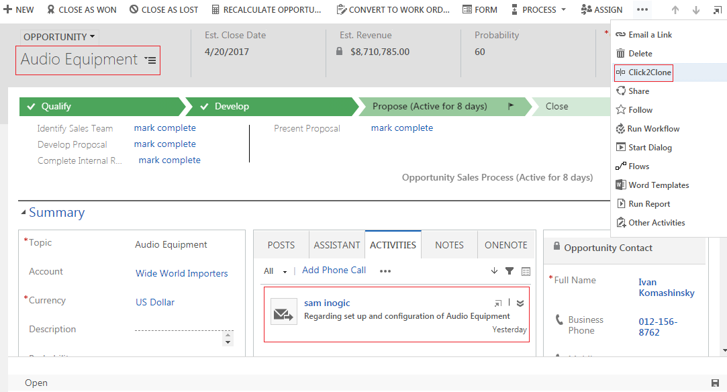Switch to the ACTIVITIES tab

coord(393,245)
